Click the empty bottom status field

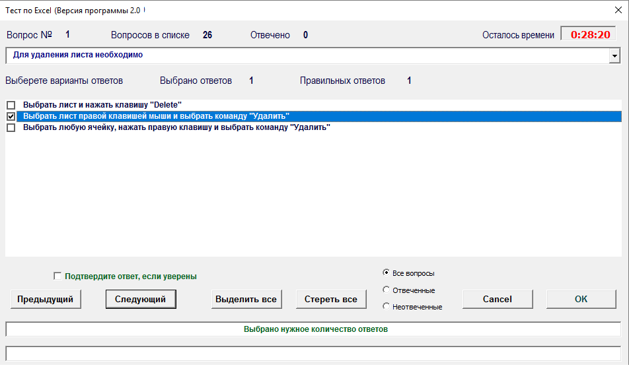click(313, 354)
